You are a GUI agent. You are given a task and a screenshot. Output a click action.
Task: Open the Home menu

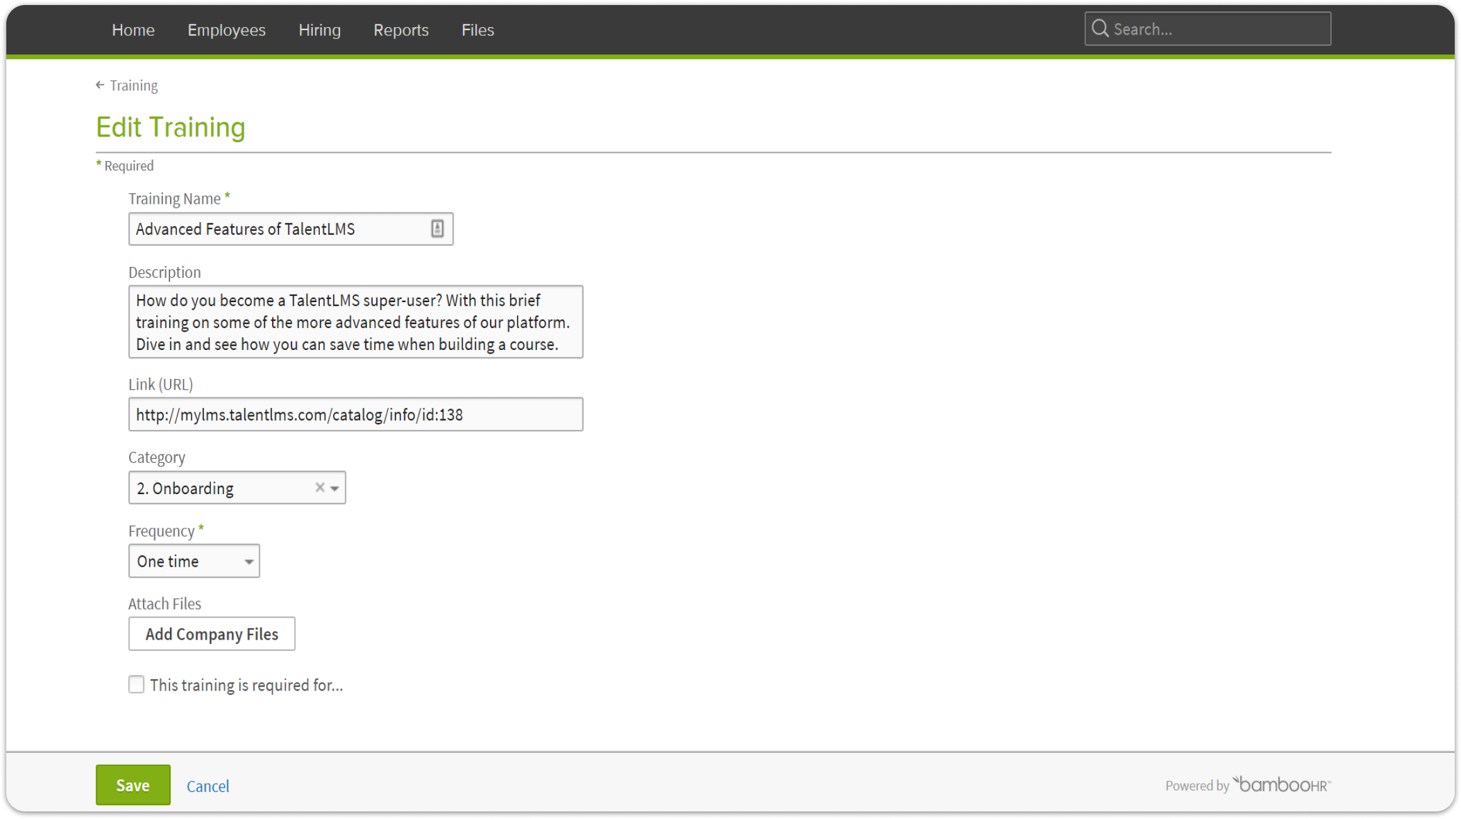pos(133,30)
